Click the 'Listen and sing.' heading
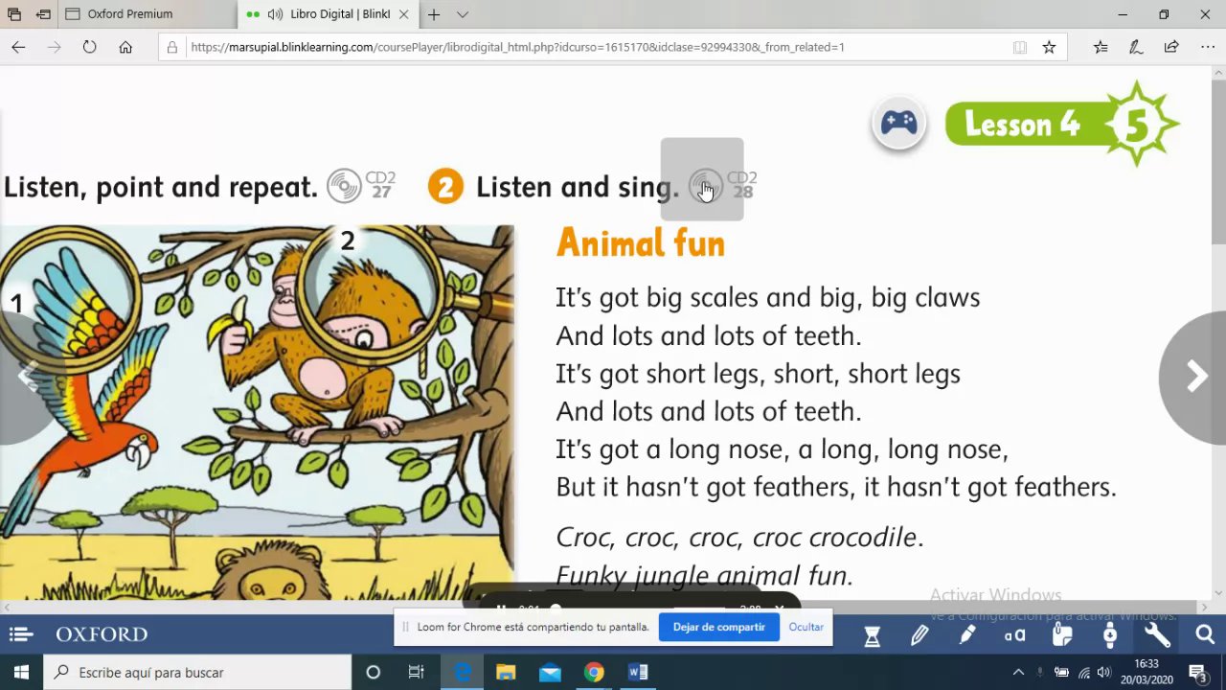Image resolution: width=1226 pixels, height=690 pixels. (x=578, y=187)
